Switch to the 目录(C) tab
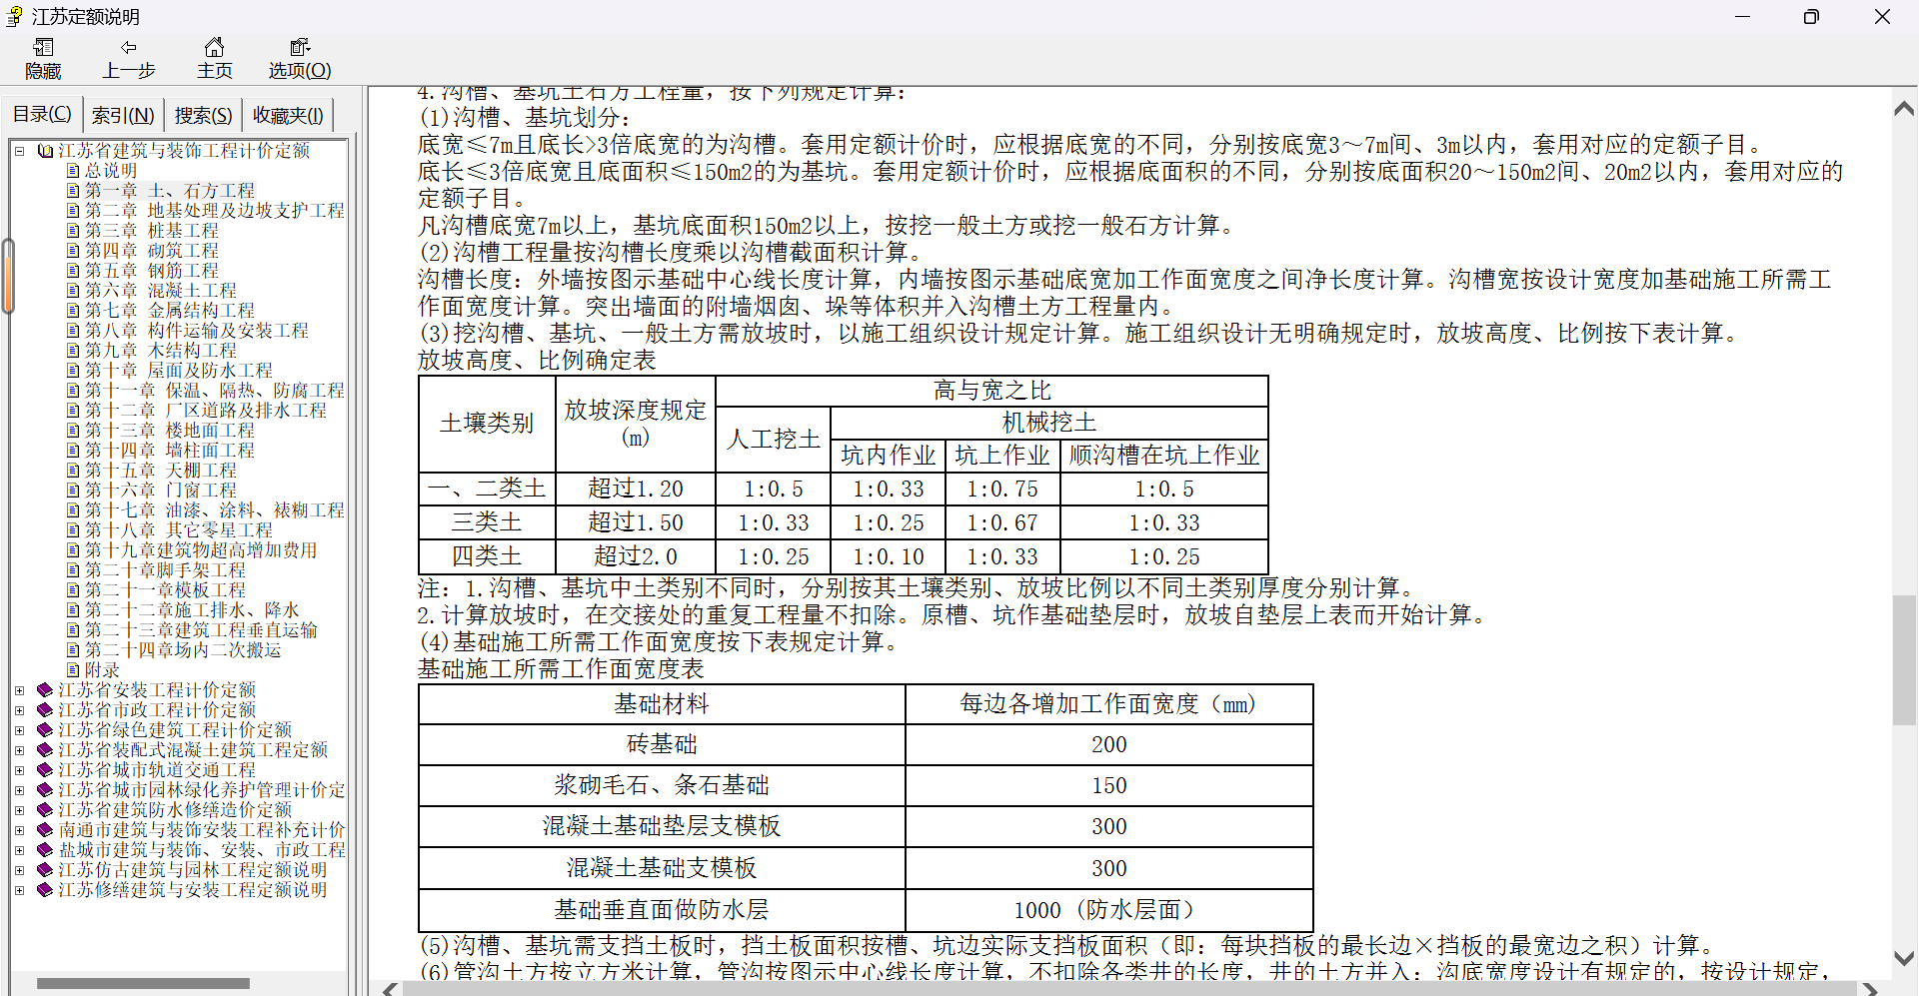1919x996 pixels. [42, 114]
